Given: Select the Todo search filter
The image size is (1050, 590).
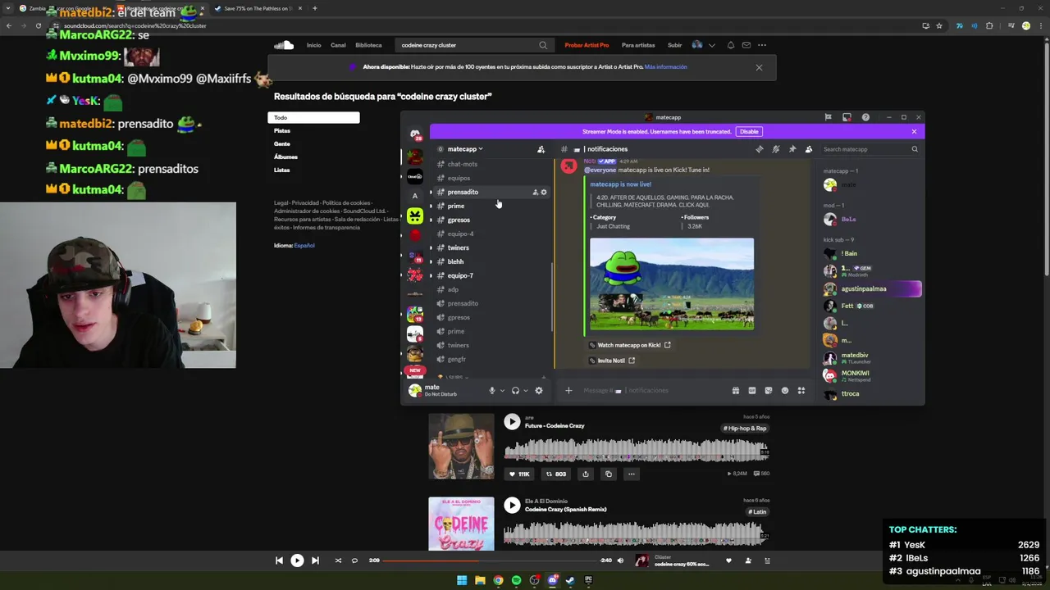Looking at the screenshot, I should click(313, 118).
